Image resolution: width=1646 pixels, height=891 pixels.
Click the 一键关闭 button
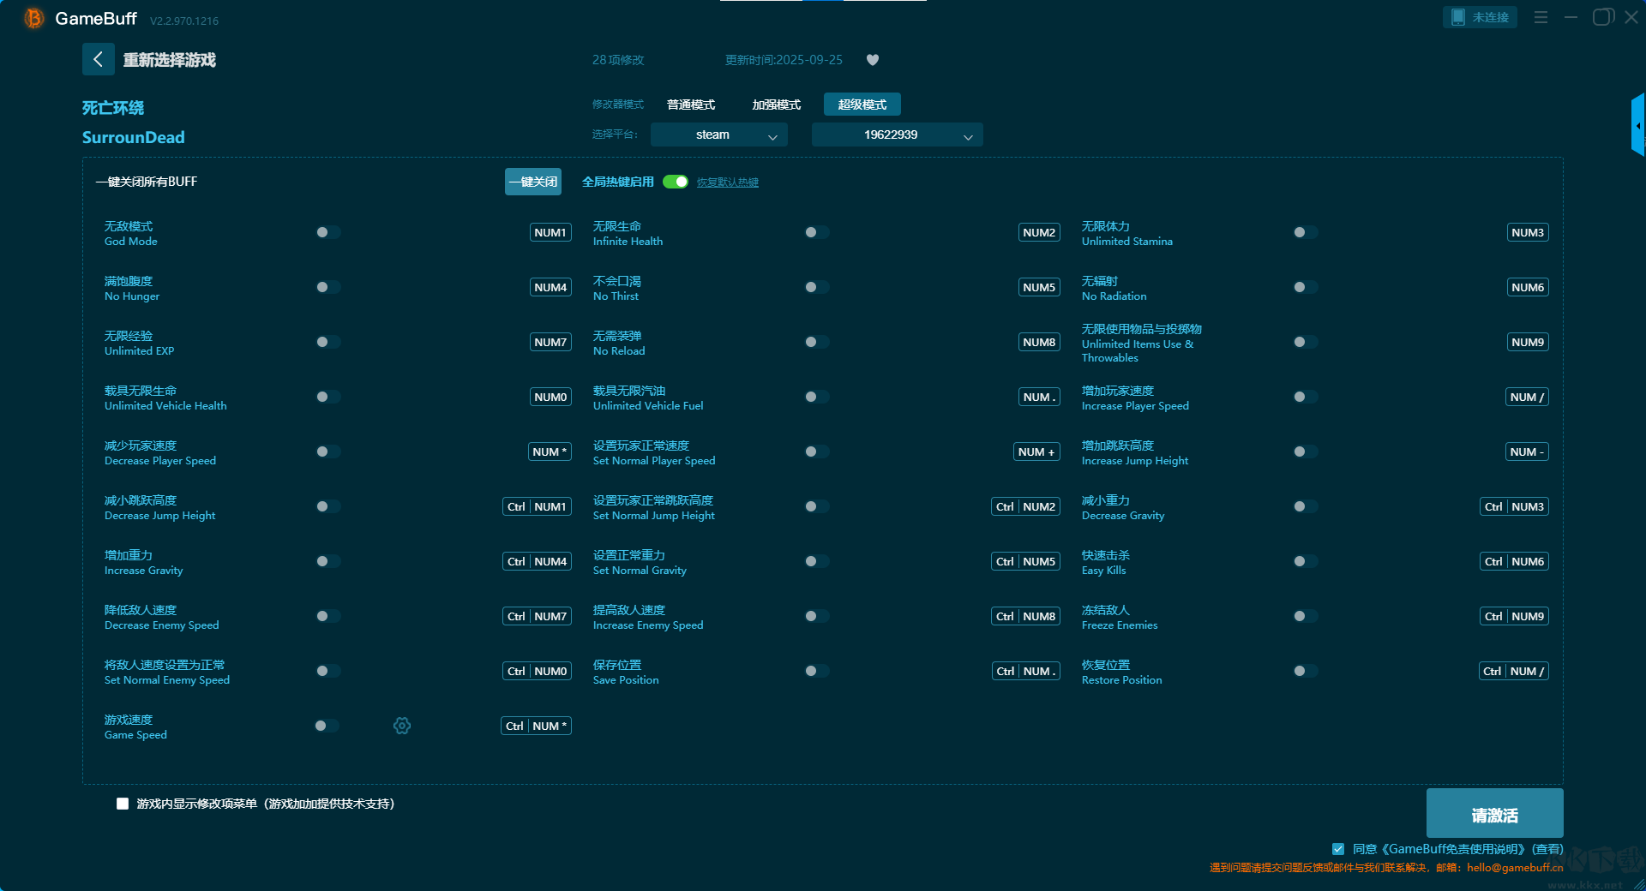point(532,182)
